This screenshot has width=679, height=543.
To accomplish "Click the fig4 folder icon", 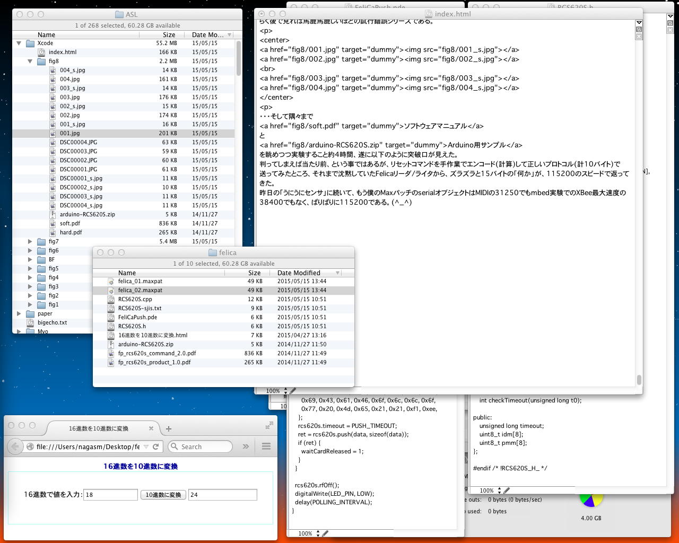I will click(41, 278).
